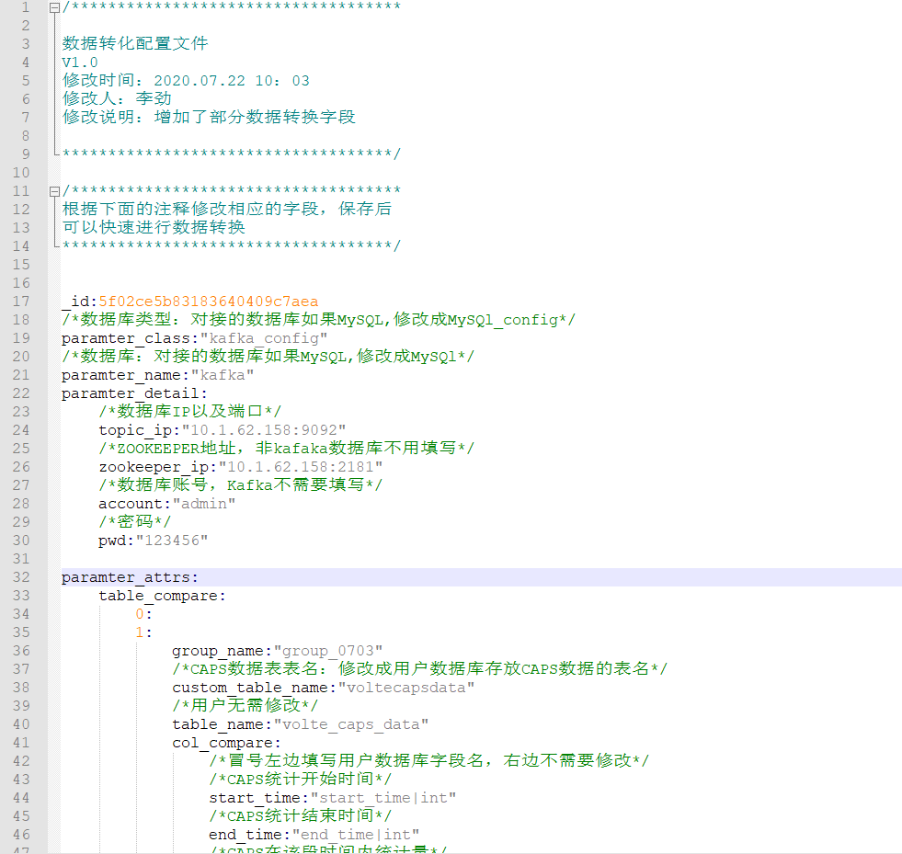Click the paramter_name value "kafka"
This screenshot has height=854, width=902.
pyautogui.click(x=223, y=375)
